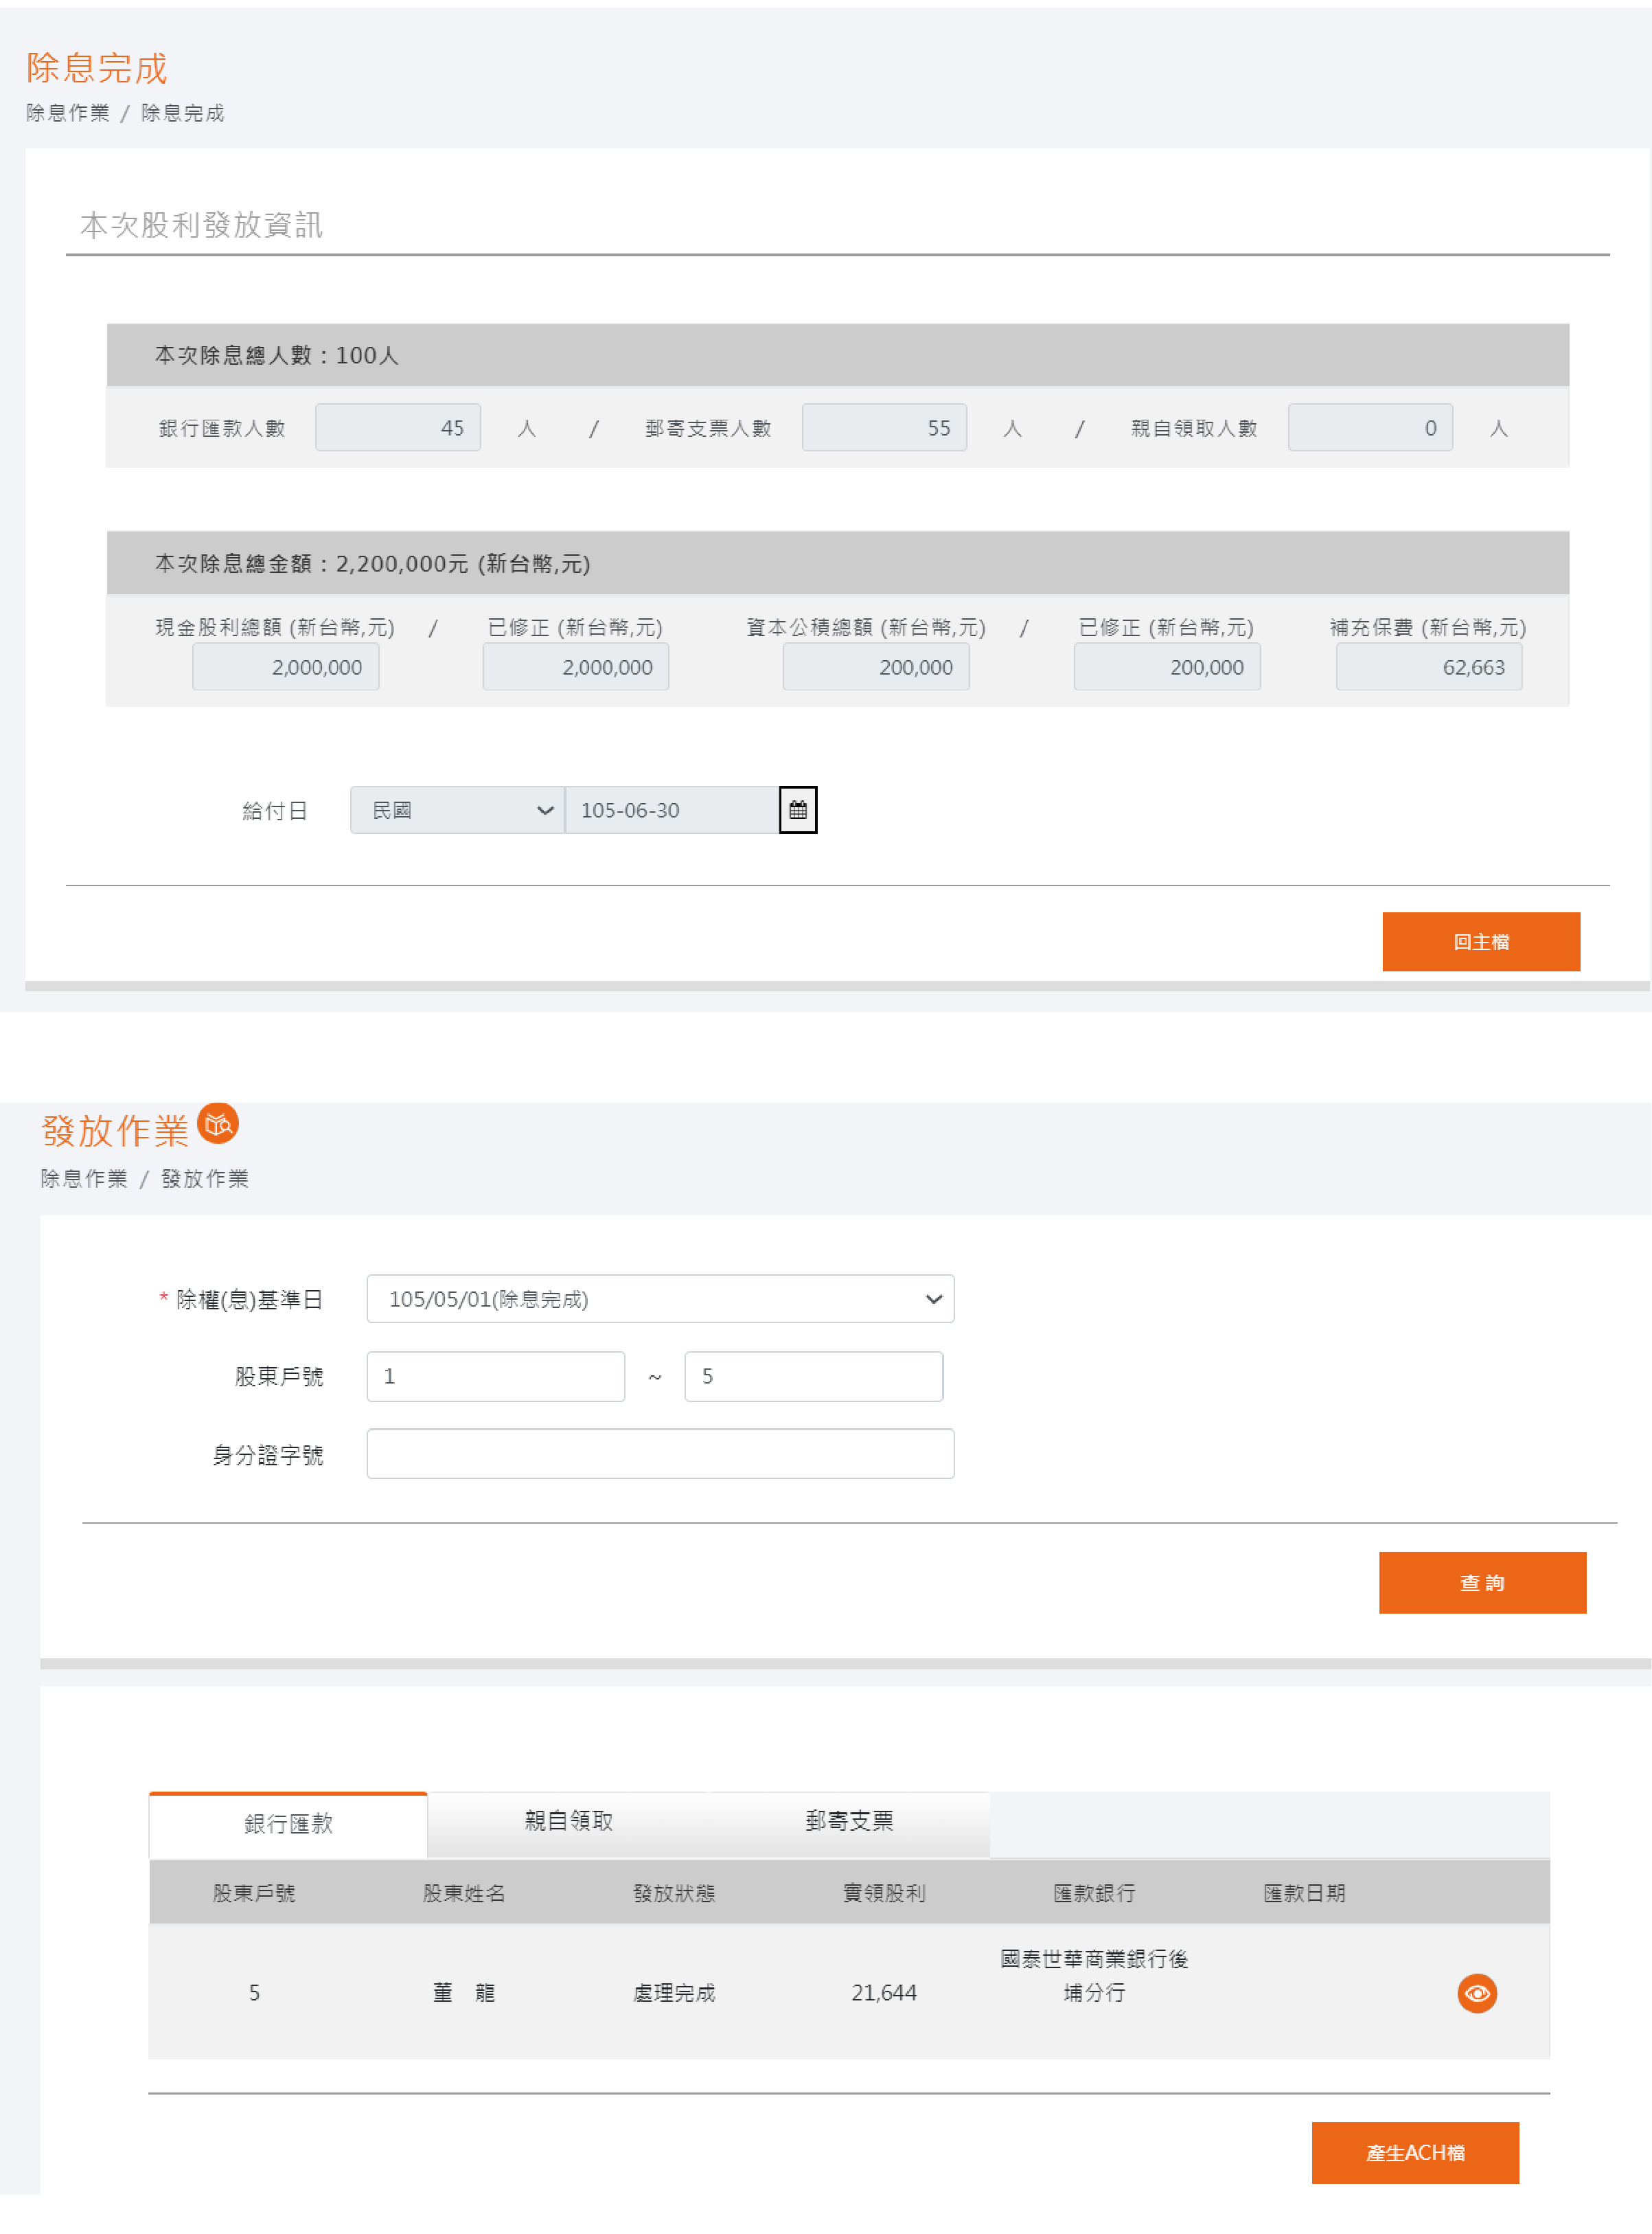1652x2234 pixels.
Task: Switch to the 親自領取 tab
Action: pyautogui.click(x=569, y=1821)
